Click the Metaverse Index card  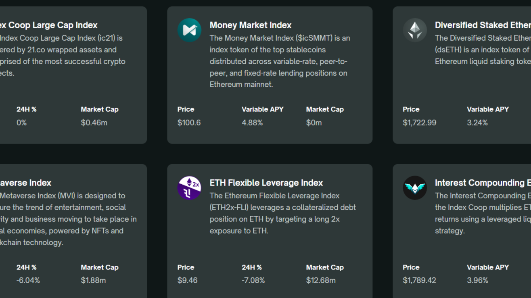pyautogui.click(x=73, y=230)
